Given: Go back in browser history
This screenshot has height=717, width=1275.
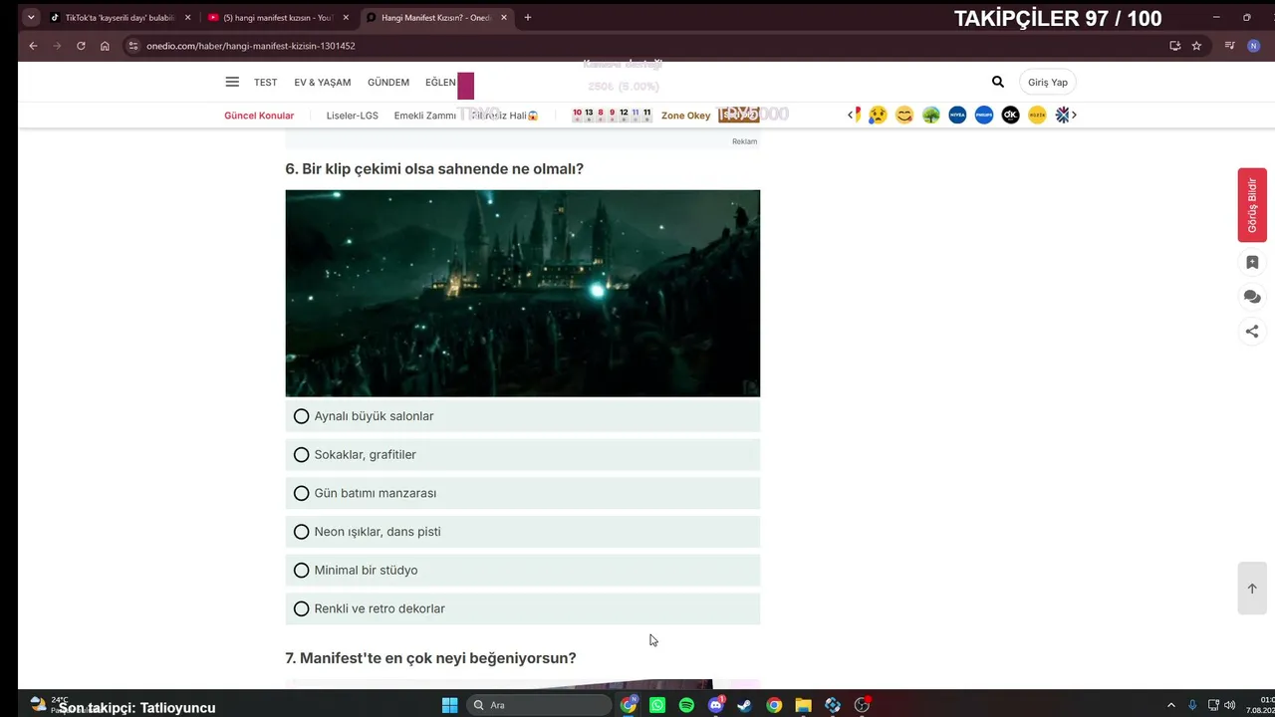Looking at the screenshot, I should click(x=33, y=46).
